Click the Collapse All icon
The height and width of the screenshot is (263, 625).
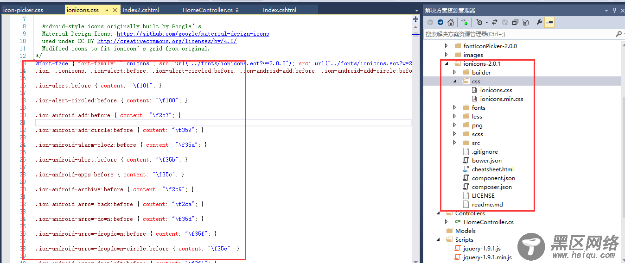(515, 22)
